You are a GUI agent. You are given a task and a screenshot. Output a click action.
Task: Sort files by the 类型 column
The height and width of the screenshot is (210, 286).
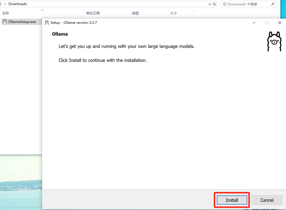click(135, 13)
